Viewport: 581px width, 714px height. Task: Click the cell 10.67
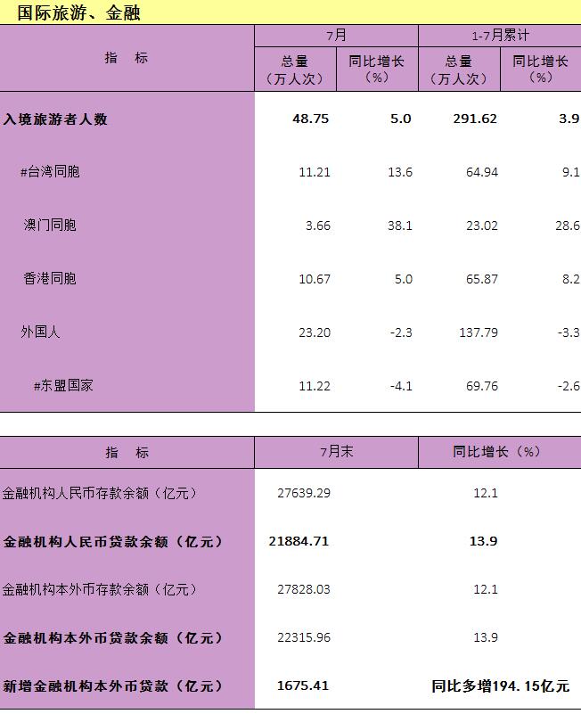coord(315,279)
